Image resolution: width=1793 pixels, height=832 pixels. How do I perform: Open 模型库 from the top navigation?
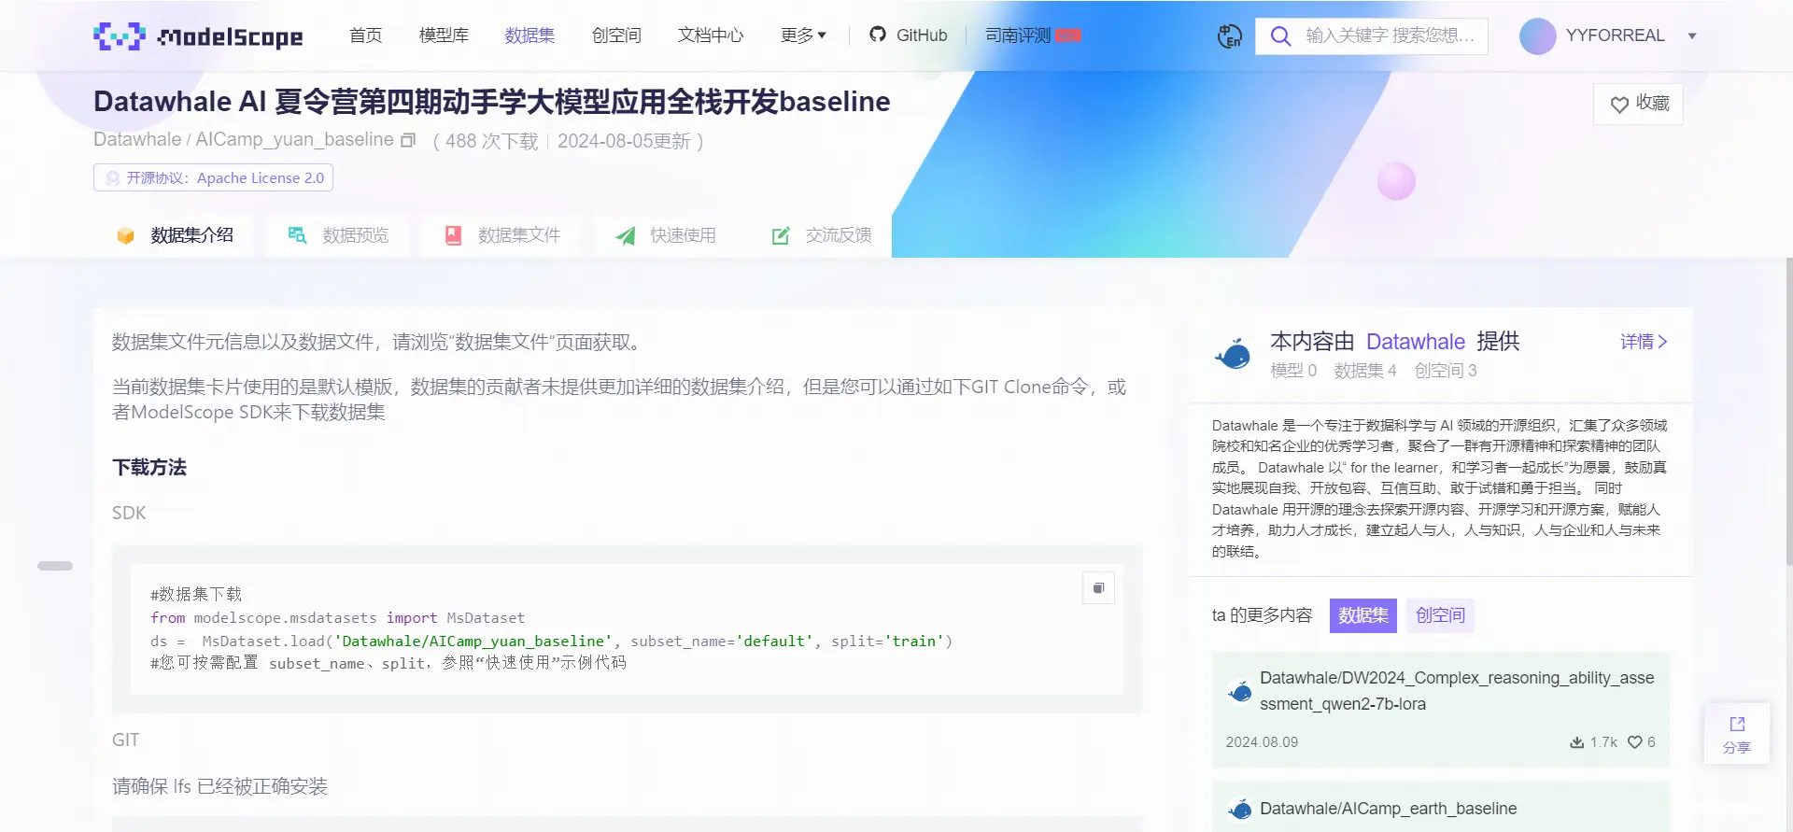444,35
